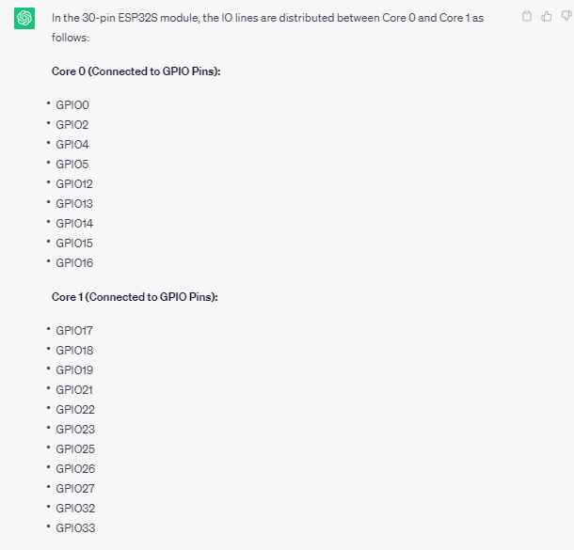
Task: Click the GPIO26 entry
Action: click(75, 469)
